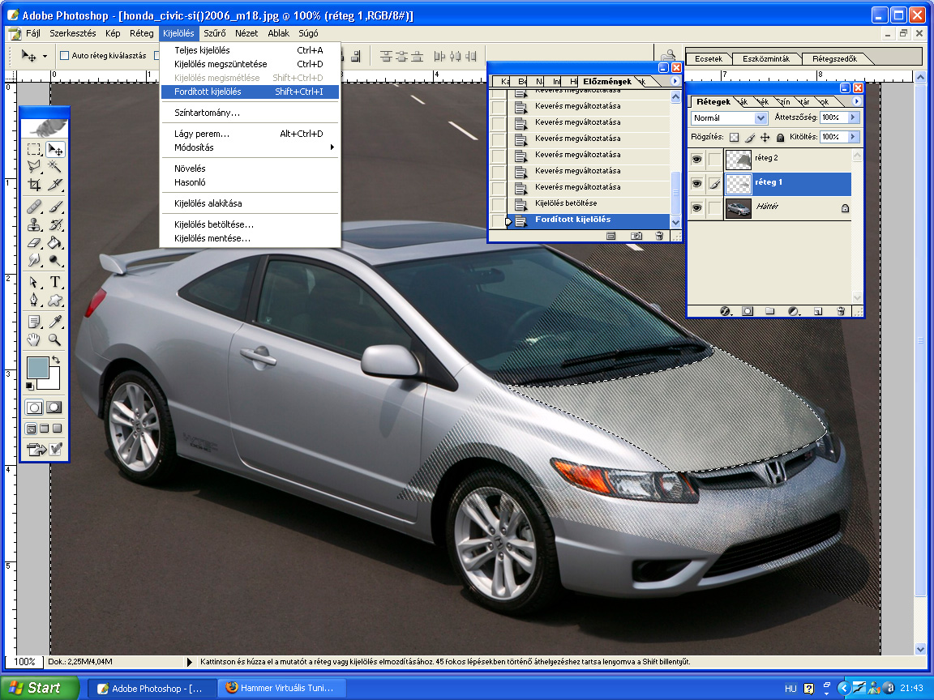Screen dimensions: 934x700
Task: Select the Magic Wand tool
Action: tap(55, 166)
